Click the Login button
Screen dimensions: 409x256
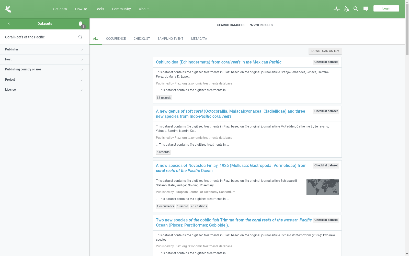(386, 8)
